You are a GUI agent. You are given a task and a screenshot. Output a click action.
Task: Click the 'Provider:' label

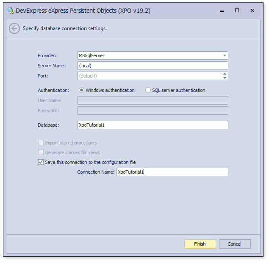click(x=47, y=55)
